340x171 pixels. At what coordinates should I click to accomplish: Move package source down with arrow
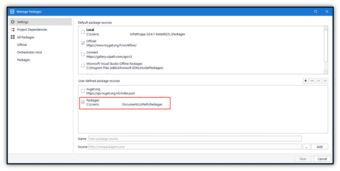[325, 81]
